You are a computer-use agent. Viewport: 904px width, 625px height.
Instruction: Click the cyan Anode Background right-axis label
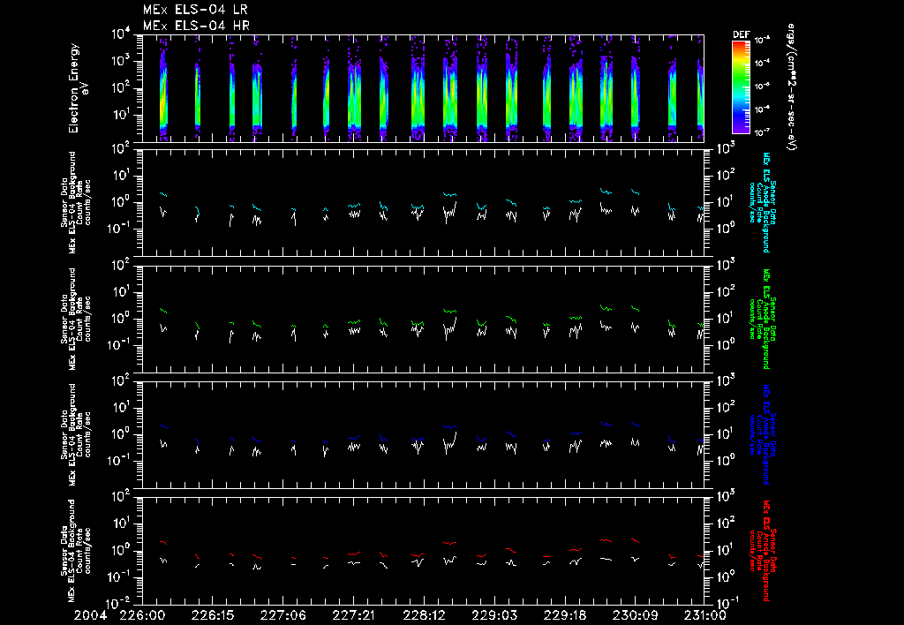[762, 202]
